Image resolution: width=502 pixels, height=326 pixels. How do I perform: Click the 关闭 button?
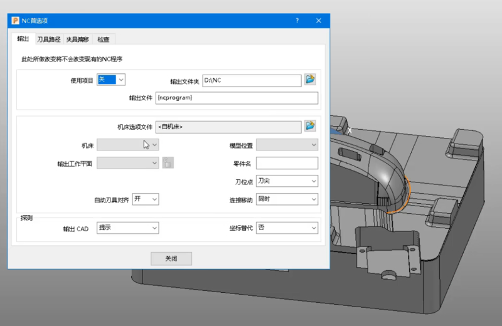coord(171,258)
